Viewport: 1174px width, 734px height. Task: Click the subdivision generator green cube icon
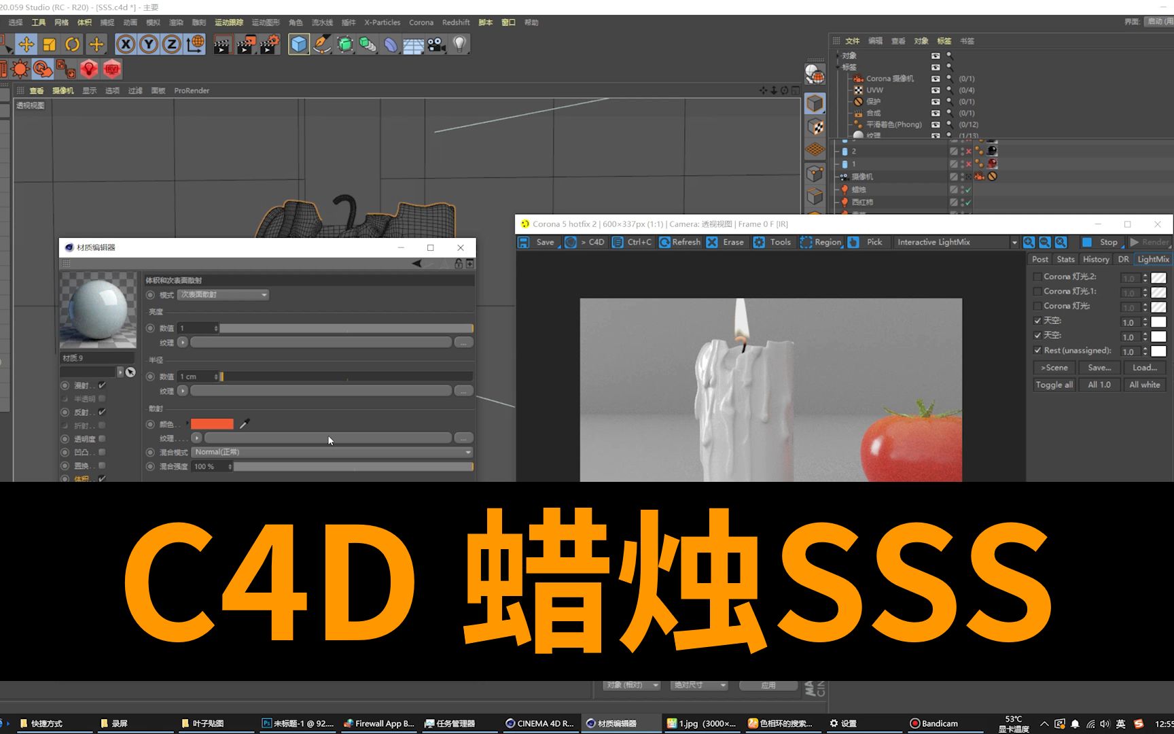(x=345, y=45)
